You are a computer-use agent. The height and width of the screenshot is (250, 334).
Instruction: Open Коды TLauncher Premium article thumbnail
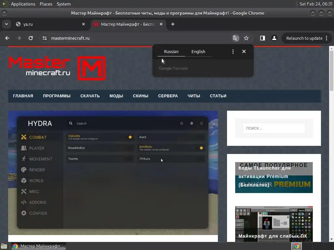(274, 177)
